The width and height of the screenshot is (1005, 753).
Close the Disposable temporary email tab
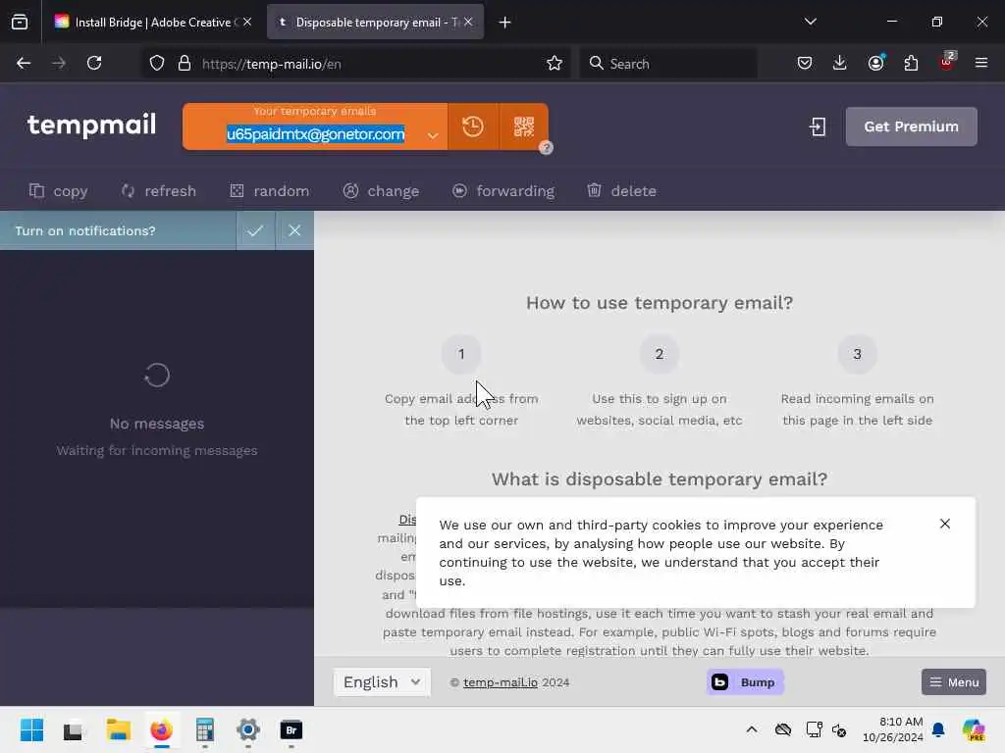pyautogui.click(x=468, y=23)
